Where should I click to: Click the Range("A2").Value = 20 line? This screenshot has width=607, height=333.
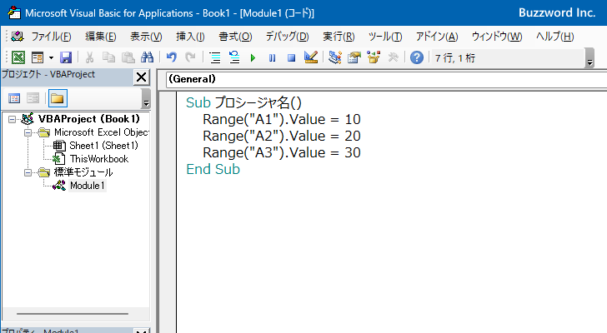click(x=282, y=136)
